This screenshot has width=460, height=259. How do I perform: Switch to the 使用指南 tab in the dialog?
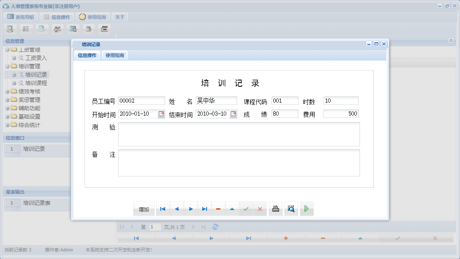(x=114, y=55)
